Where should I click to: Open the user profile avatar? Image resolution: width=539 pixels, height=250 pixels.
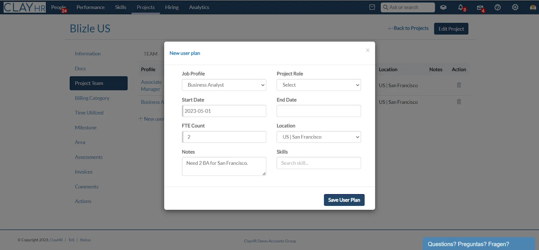(533, 7)
